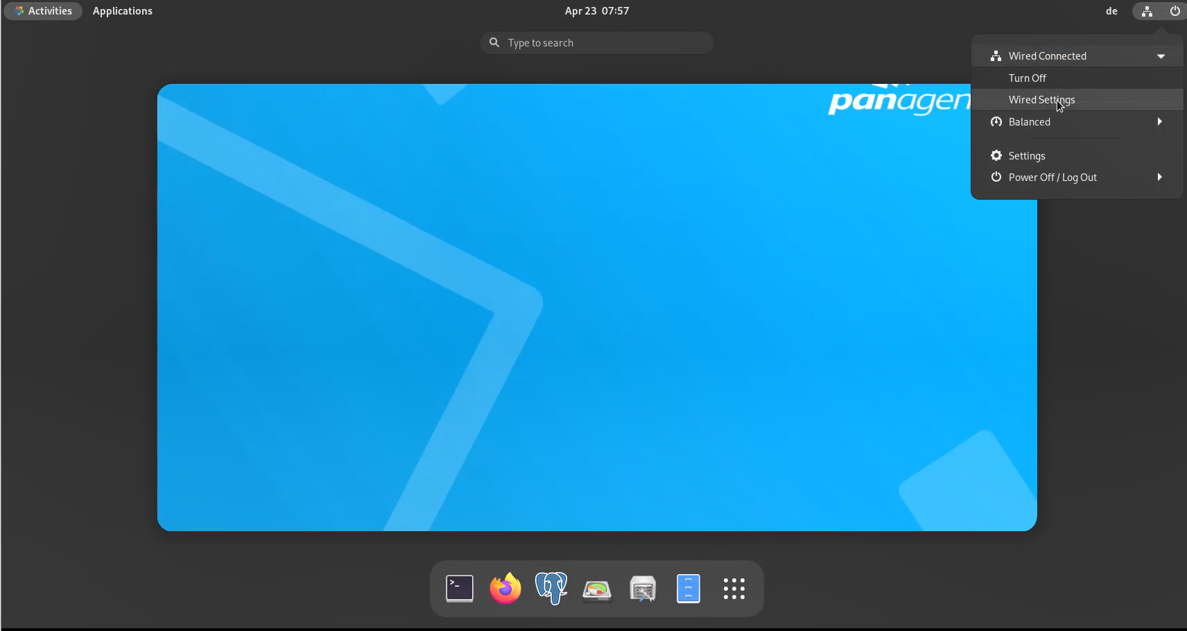Open the 'de' keyboard layout menu

(x=1111, y=11)
